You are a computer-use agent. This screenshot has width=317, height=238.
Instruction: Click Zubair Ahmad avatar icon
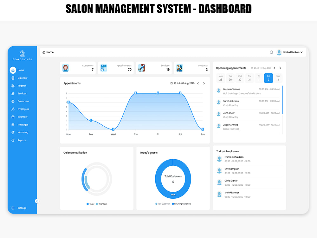(218, 126)
